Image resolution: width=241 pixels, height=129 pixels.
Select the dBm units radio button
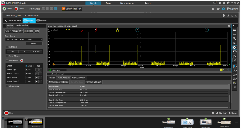pos(27,66)
